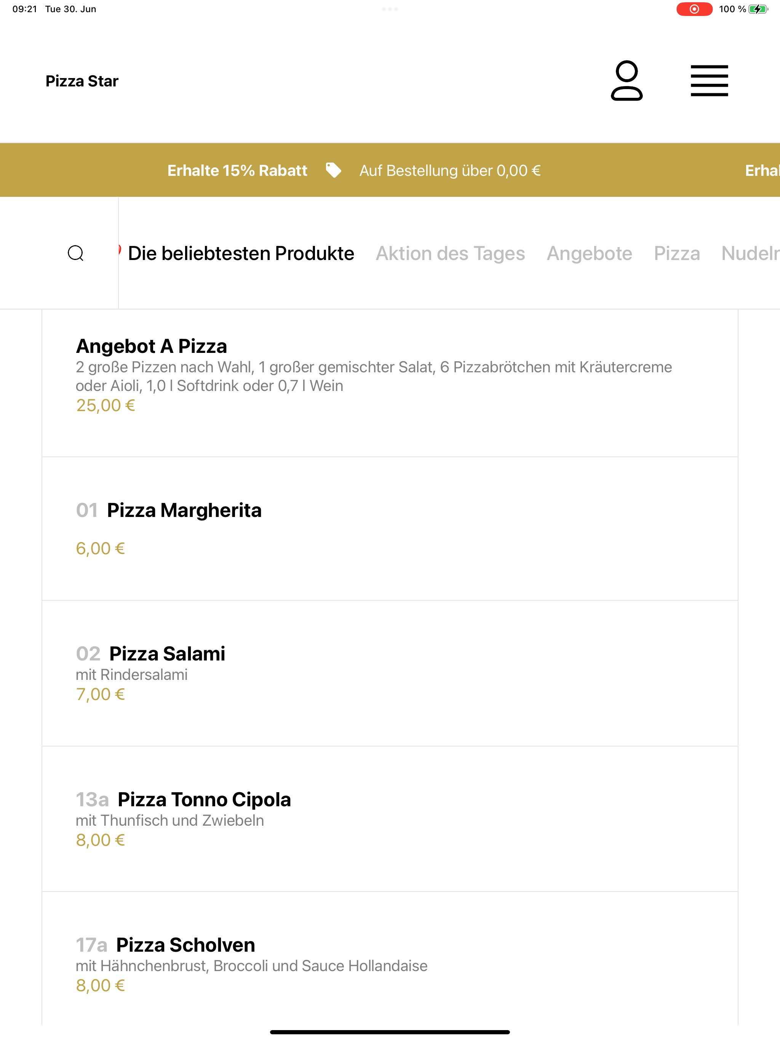Screen dimensions: 780x1040
Task: Click the mit Rindersalami description
Action: (132, 675)
